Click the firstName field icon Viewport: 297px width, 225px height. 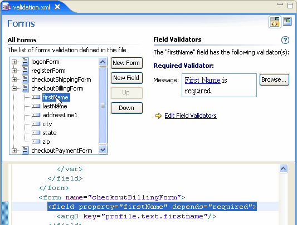point(36,97)
